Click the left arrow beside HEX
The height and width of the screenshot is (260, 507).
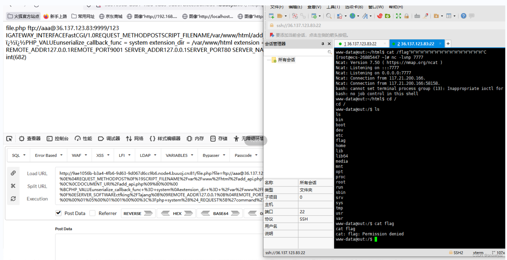pyautogui.click(x=165, y=213)
